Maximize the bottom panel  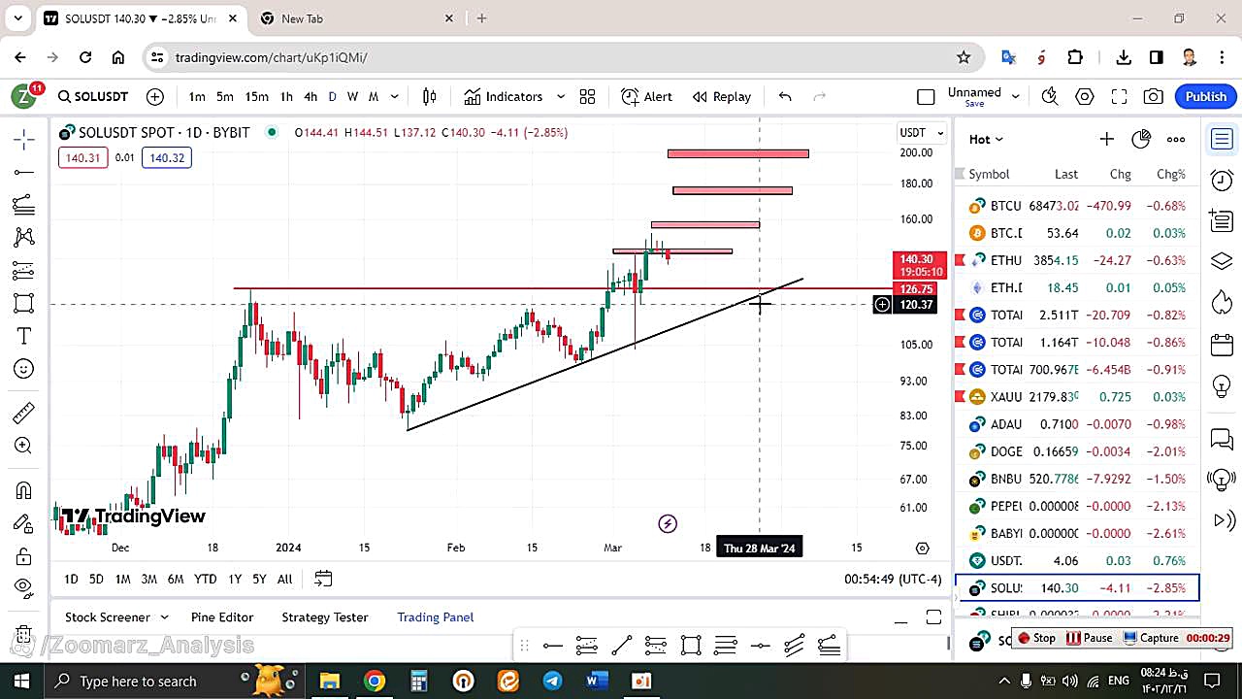click(933, 617)
